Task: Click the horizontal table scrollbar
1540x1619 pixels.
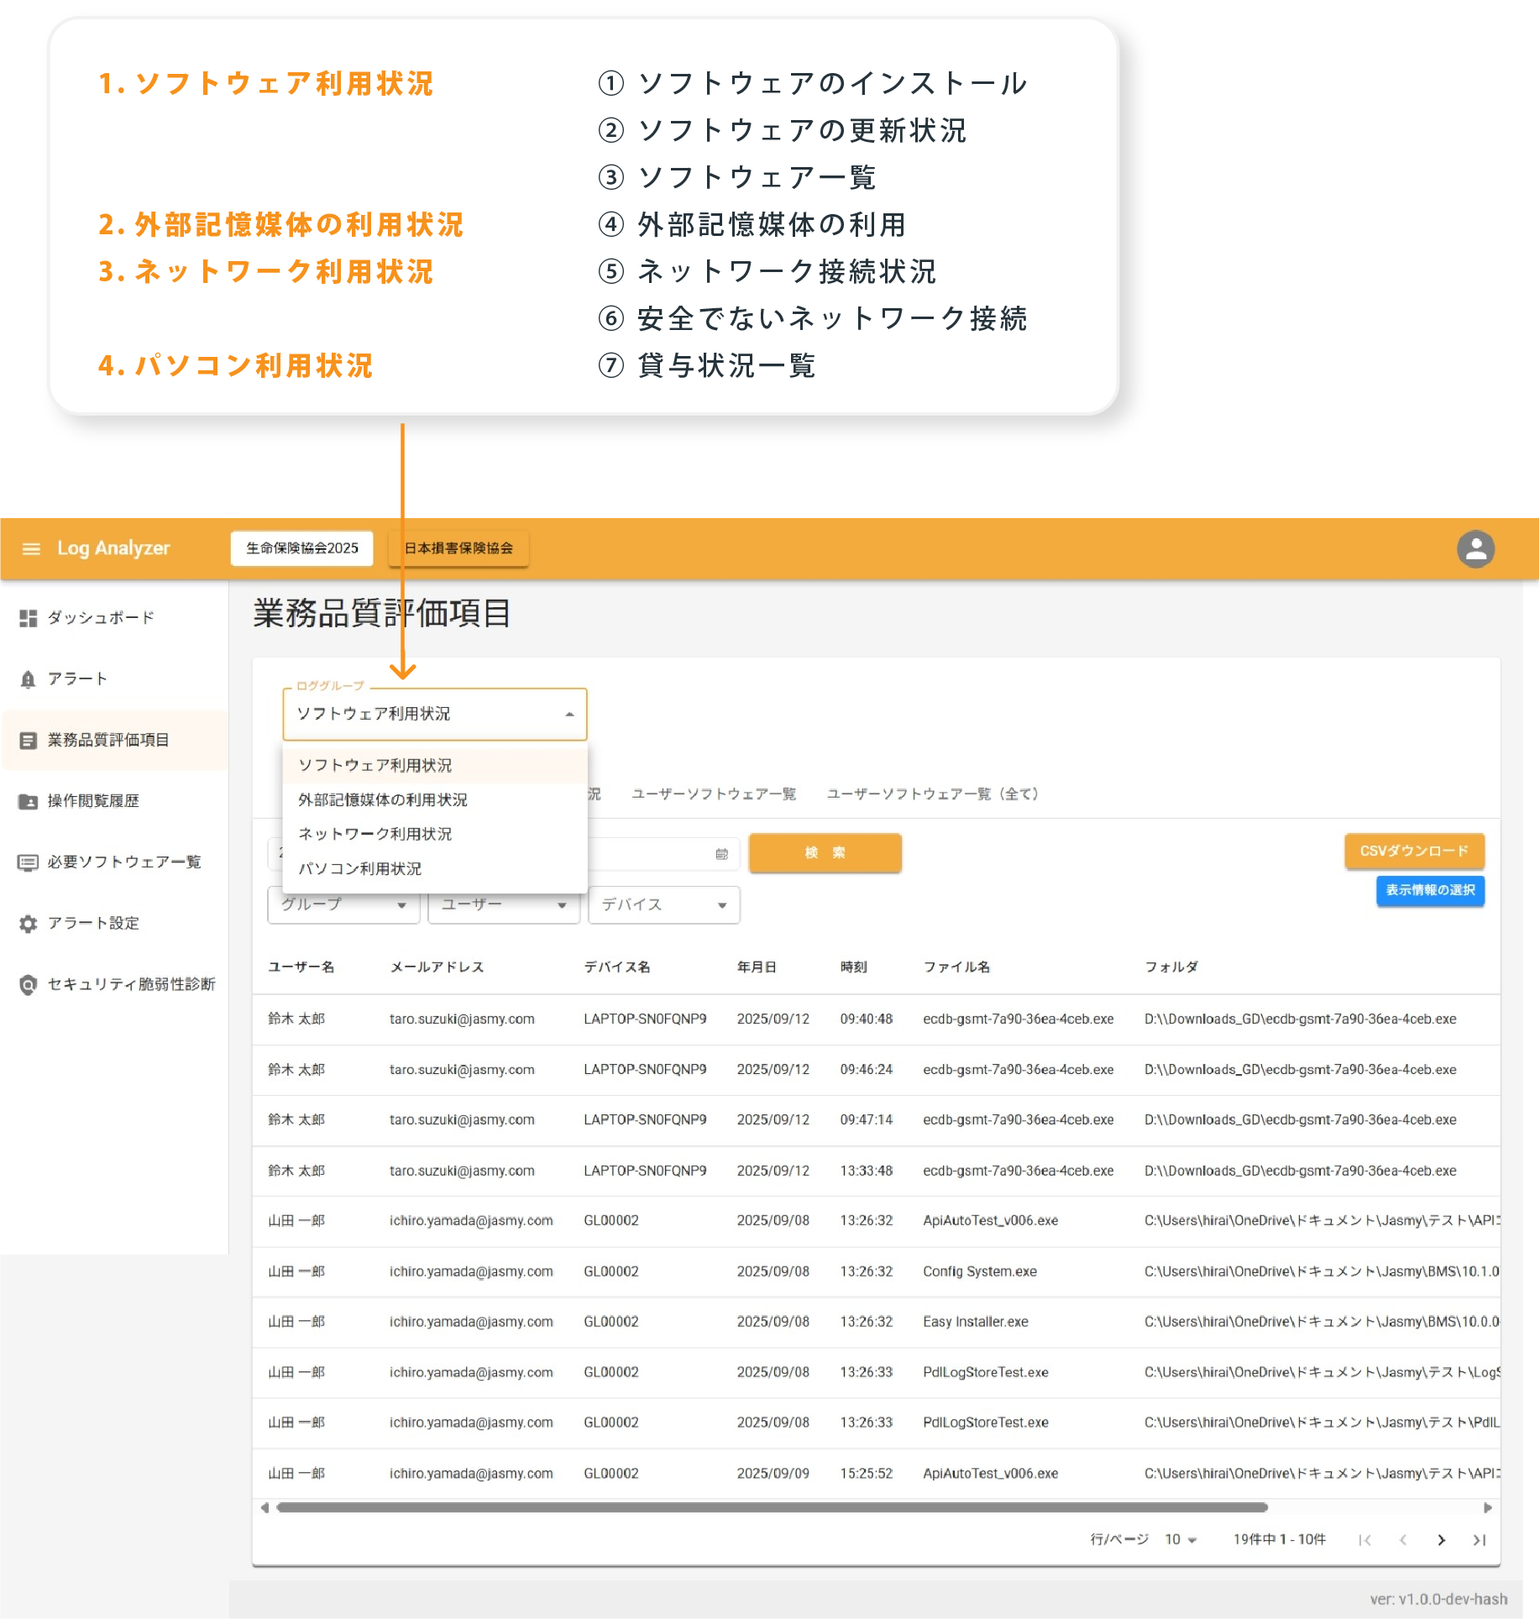Action: [771, 1508]
